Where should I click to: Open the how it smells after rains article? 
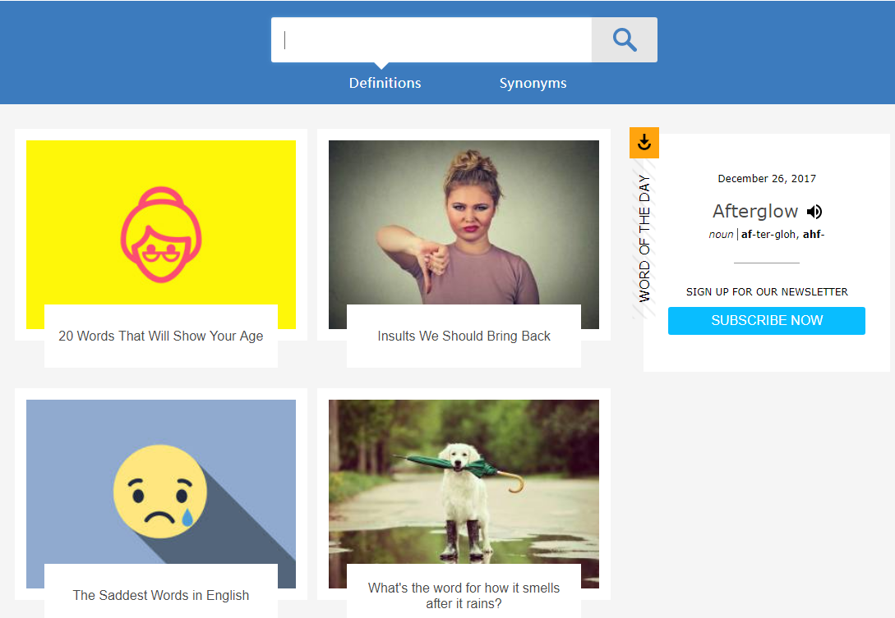(x=464, y=596)
